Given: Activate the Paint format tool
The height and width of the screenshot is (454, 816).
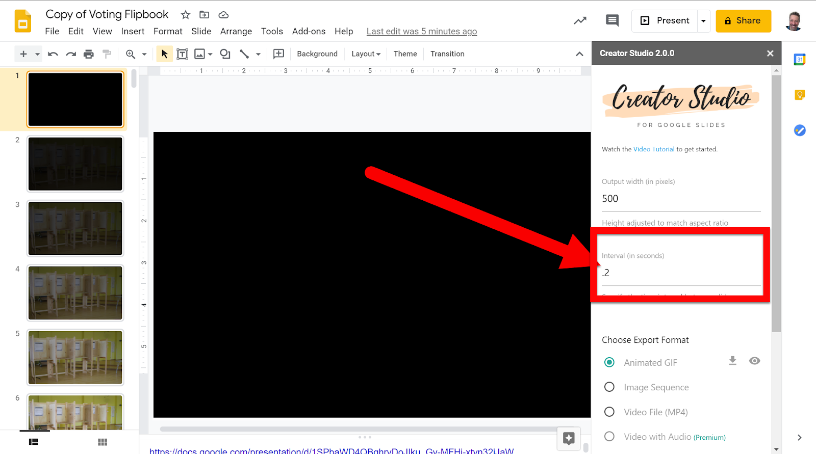Looking at the screenshot, I should [x=107, y=54].
